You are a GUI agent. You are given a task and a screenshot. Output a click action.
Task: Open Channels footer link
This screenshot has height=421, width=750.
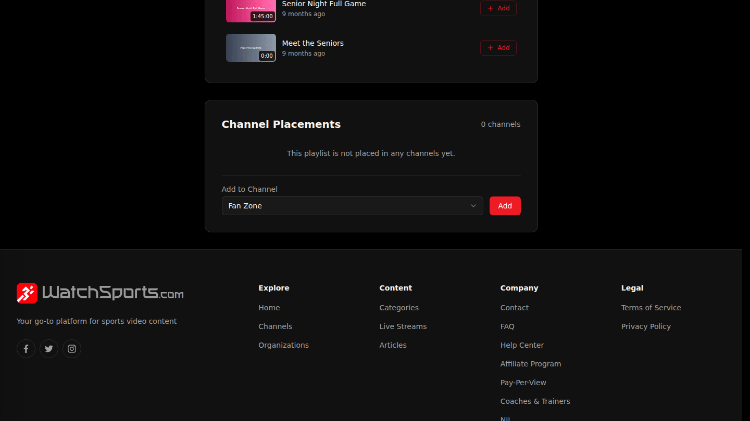276,326
